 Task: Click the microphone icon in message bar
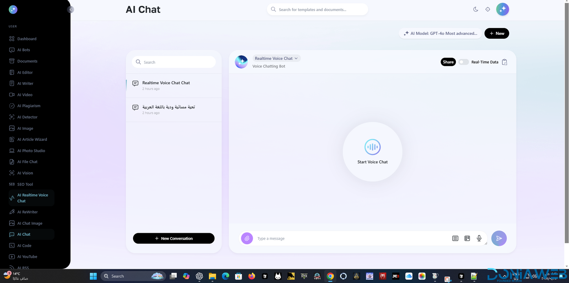(x=479, y=238)
